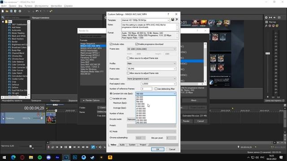Select the Variable bit rate radio button
This screenshot has height=161, width=287.
pyautogui.click(x=111, y=98)
